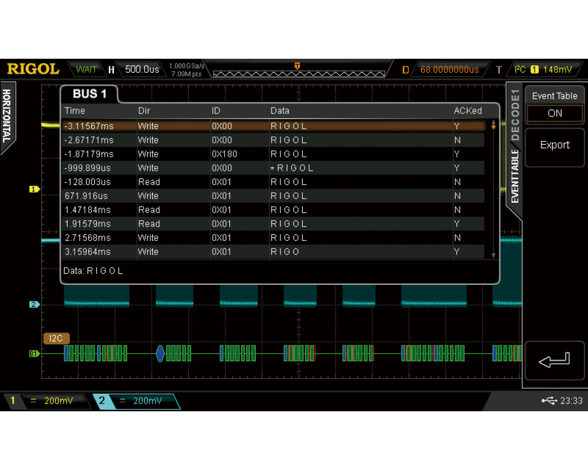
Task: Click the 500.0us horizontal timebase field
Action: (x=142, y=69)
